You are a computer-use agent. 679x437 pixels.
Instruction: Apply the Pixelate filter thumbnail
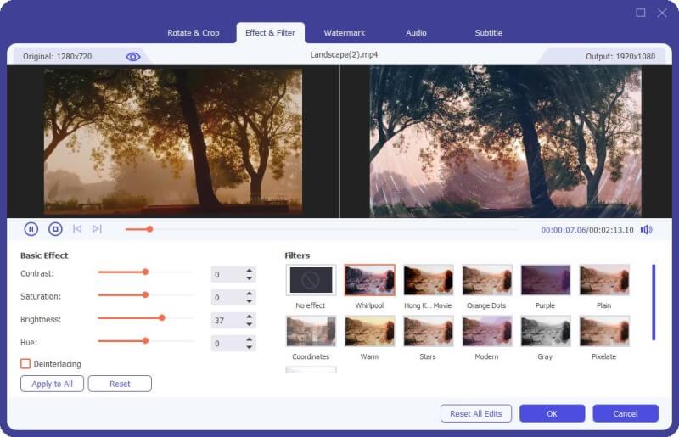click(x=604, y=331)
